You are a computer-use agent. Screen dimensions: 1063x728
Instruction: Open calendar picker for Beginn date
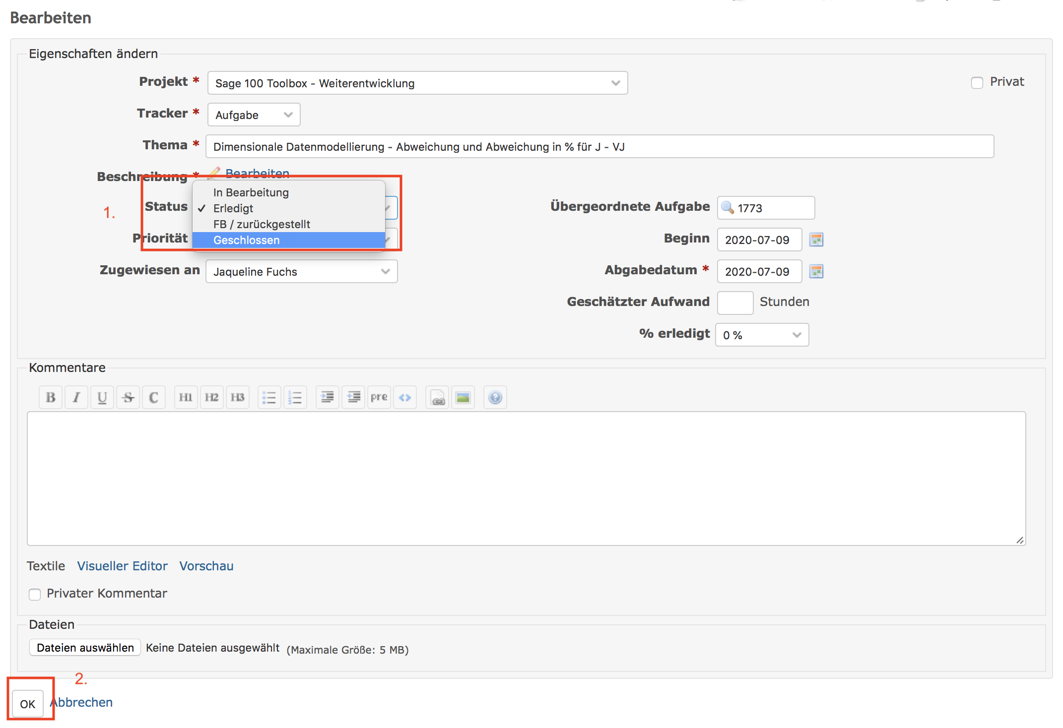click(816, 240)
